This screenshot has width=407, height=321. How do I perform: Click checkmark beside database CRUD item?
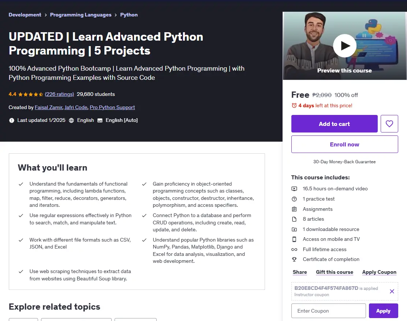[x=144, y=215]
